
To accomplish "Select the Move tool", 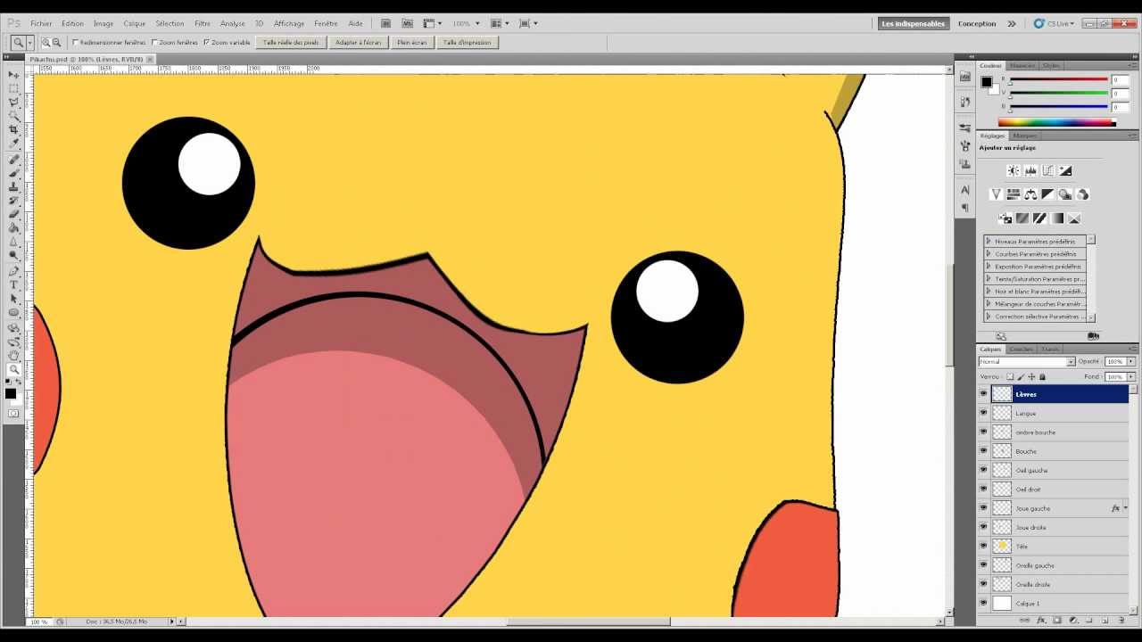I will pyautogui.click(x=13, y=75).
